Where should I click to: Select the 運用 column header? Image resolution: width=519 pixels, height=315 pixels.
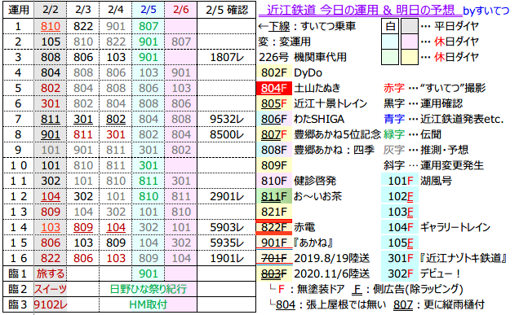[x=18, y=10]
